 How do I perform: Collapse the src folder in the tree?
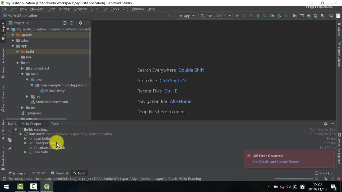coord(17,63)
